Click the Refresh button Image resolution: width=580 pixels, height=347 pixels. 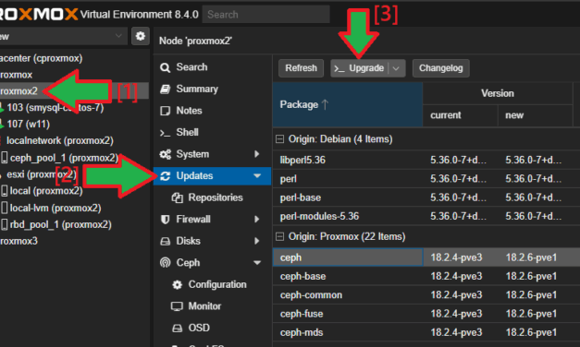(301, 68)
